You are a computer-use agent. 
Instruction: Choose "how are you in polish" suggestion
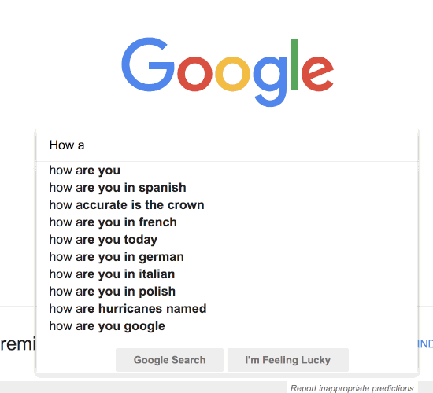point(227,292)
